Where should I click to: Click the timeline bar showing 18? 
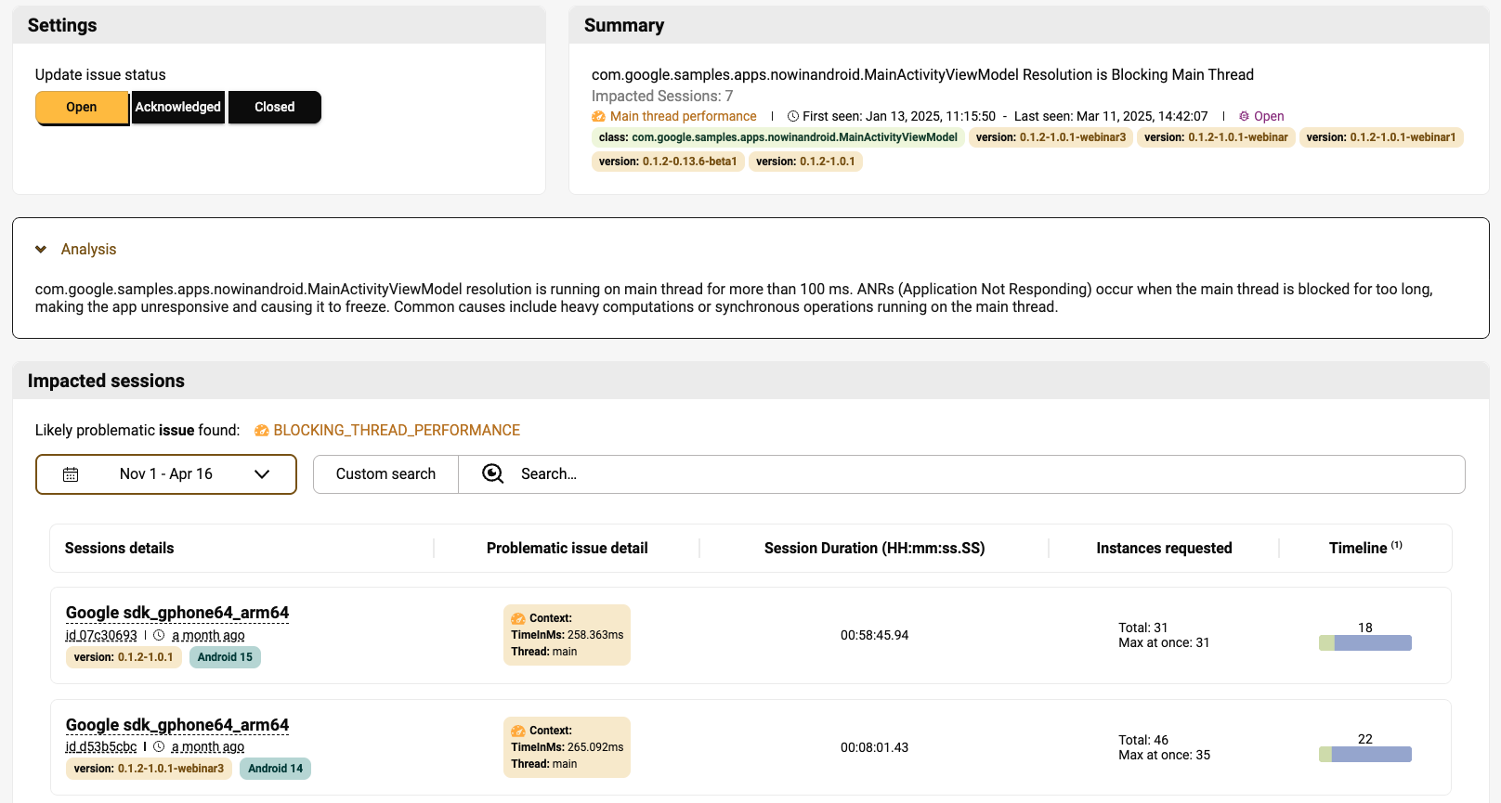tap(1364, 643)
